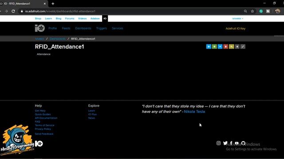Go to Forums in the top bar

70,19
